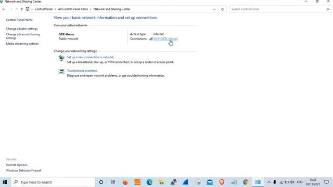Click the Wi-Fi signal strength icon
333x187 pixels.
151,39
